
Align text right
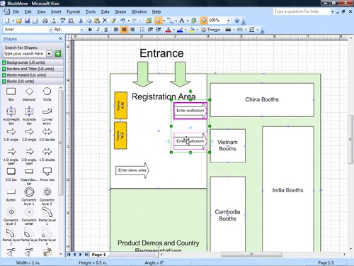132,30
